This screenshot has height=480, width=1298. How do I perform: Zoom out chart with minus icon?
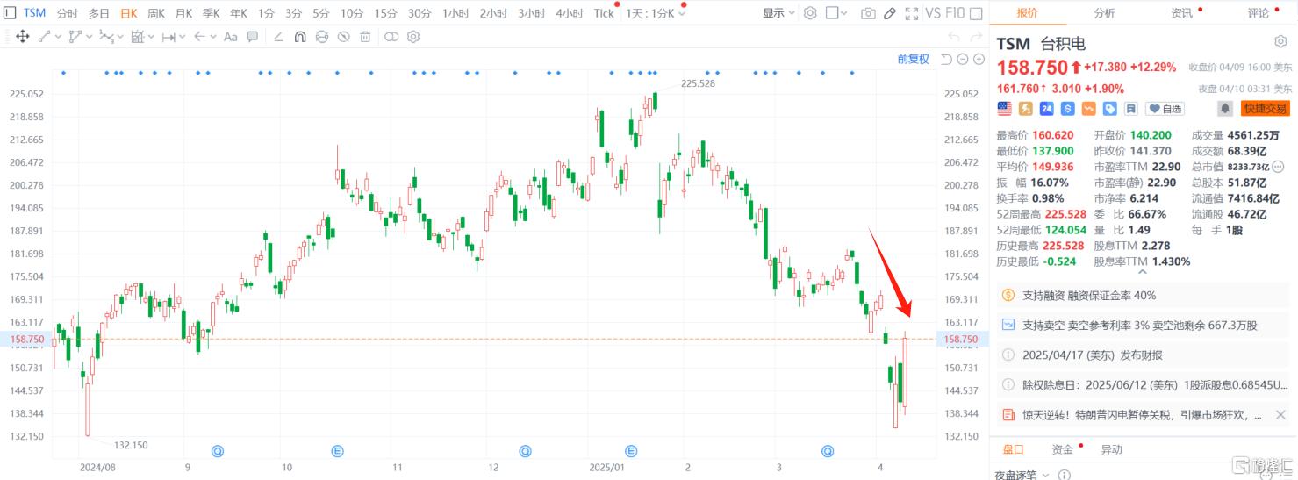[963, 59]
